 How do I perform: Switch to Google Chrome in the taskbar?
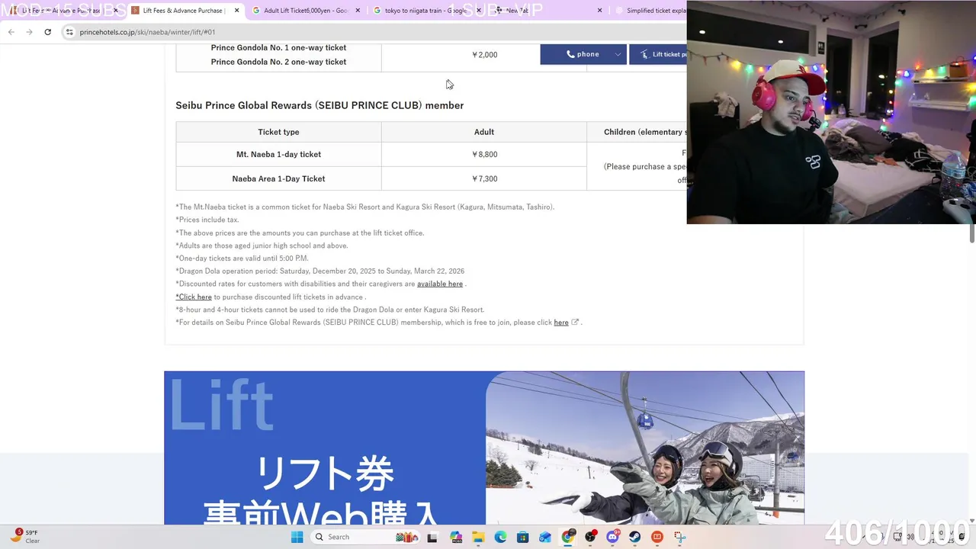click(x=567, y=537)
